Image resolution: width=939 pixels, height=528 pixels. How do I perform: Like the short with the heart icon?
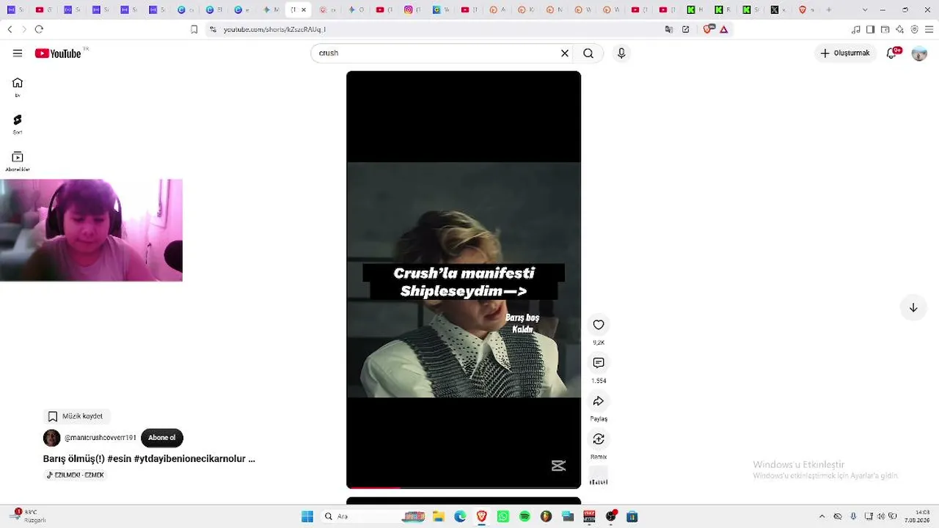click(x=599, y=325)
